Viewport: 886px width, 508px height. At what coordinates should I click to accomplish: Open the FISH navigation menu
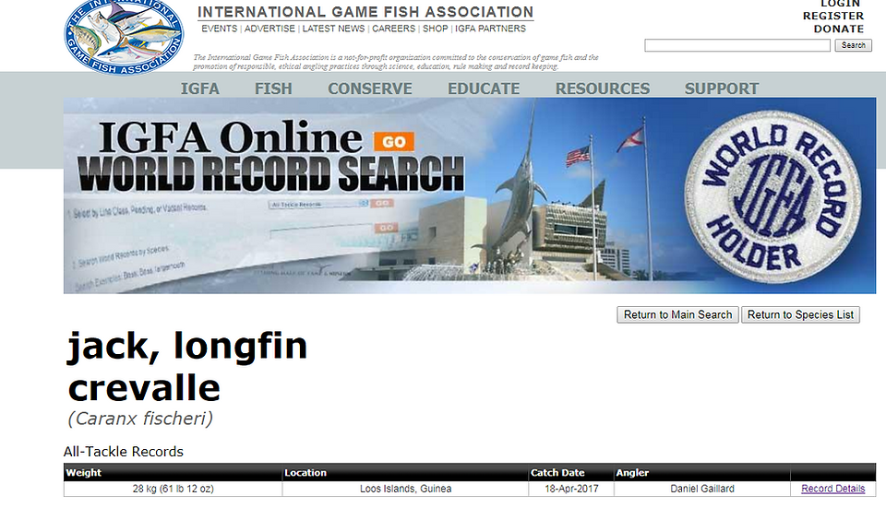(273, 89)
